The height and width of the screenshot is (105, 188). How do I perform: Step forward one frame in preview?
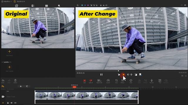(131, 75)
